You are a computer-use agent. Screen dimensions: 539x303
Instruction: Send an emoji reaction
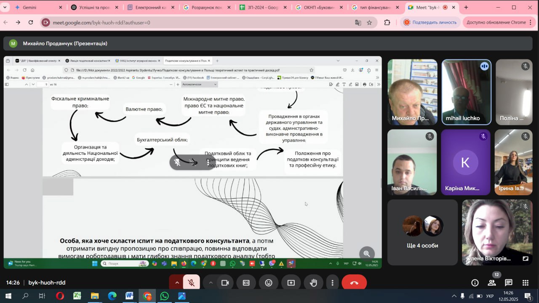tap(269, 283)
